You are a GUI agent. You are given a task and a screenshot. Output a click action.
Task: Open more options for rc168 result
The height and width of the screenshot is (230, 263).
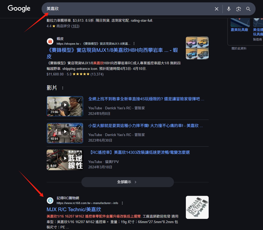tap(122, 203)
